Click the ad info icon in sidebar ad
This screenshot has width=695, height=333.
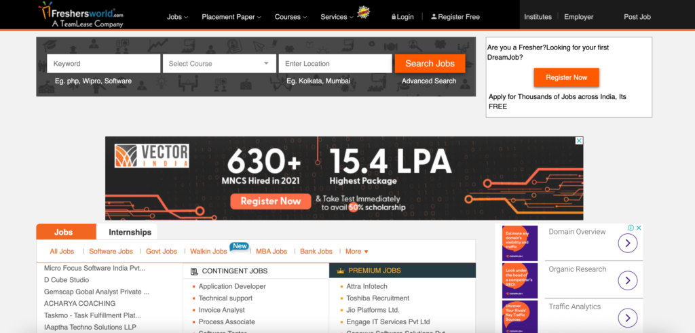pyautogui.click(x=631, y=228)
